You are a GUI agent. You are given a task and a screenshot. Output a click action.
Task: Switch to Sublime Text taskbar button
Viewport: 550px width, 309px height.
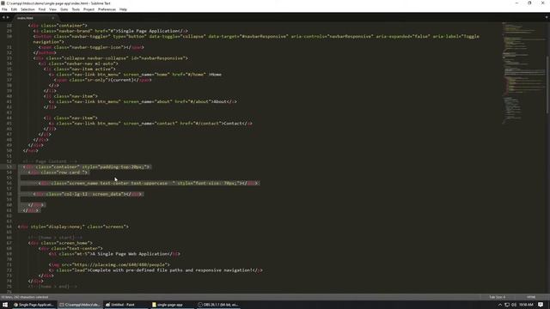click(x=80, y=305)
